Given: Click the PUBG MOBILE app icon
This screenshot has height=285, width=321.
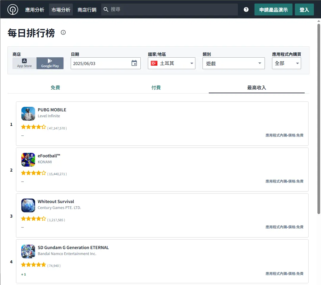Looking at the screenshot, I should [28, 114].
